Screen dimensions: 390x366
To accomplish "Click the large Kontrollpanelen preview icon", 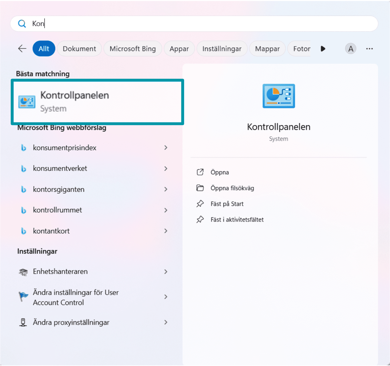I will (x=278, y=96).
